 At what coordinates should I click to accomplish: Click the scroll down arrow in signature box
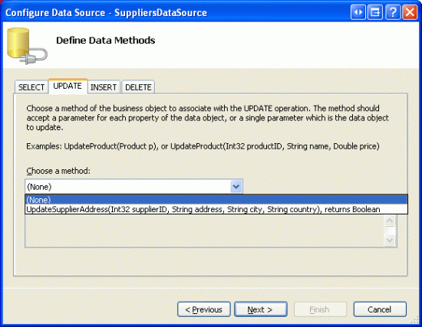coord(390,240)
